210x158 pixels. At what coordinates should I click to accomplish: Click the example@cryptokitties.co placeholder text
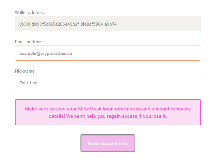(x=46, y=54)
